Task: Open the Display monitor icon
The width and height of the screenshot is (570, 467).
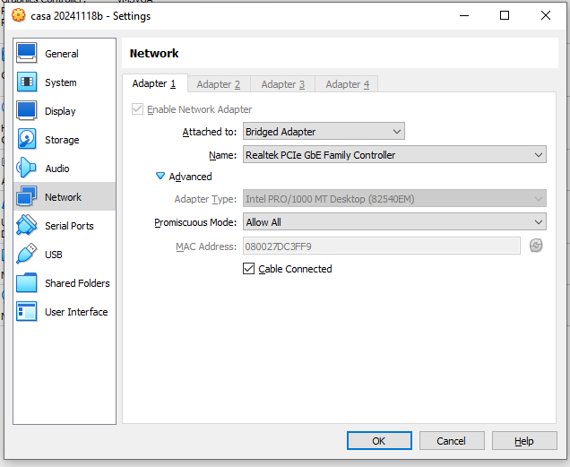Action: (x=27, y=110)
